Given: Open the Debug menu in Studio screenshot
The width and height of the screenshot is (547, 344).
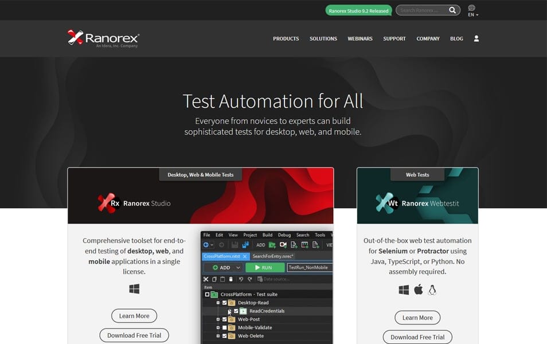Looking at the screenshot, I should (284, 235).
